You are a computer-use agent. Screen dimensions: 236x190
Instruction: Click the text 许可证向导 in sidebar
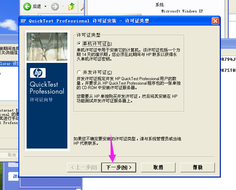point(41,99)
